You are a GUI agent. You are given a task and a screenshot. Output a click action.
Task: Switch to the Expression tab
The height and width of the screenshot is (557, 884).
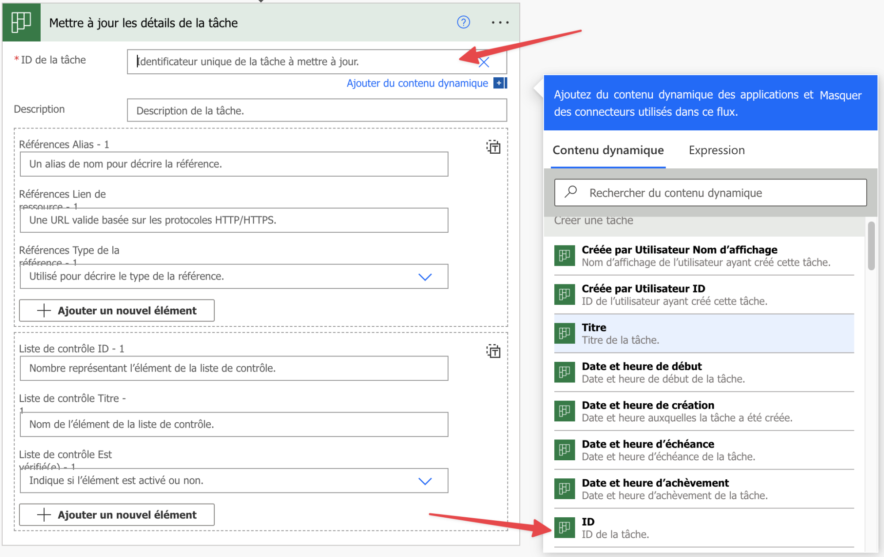(x=716, y=151)
